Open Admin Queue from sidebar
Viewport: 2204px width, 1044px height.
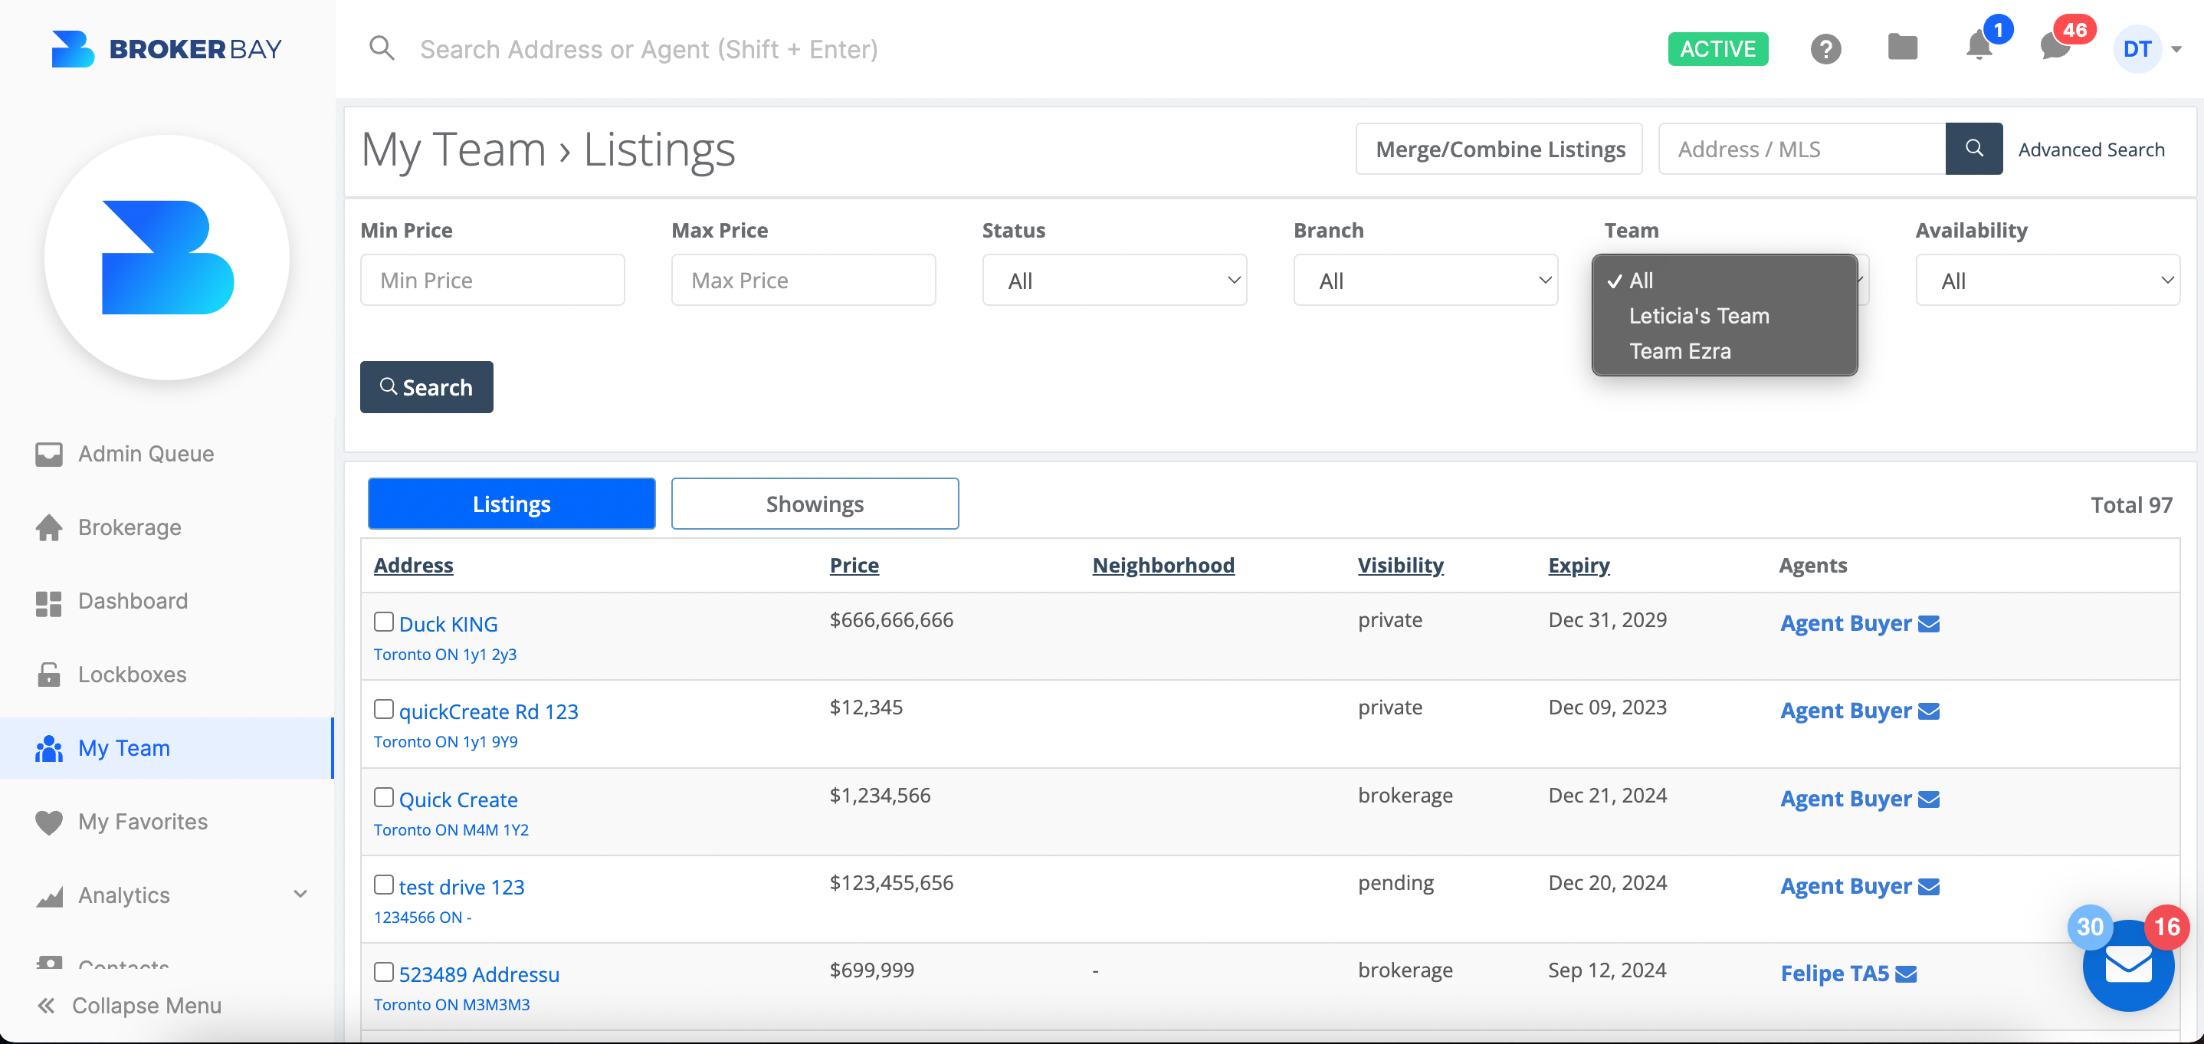click(x=167, y=454)
